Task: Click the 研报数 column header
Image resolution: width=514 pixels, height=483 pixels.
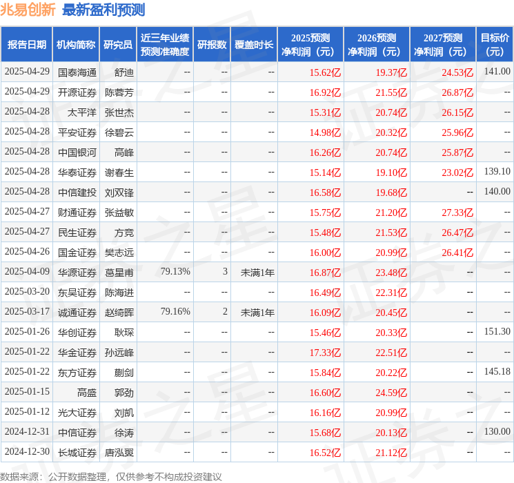Action: pyautogui.click(x=212, y=44)
